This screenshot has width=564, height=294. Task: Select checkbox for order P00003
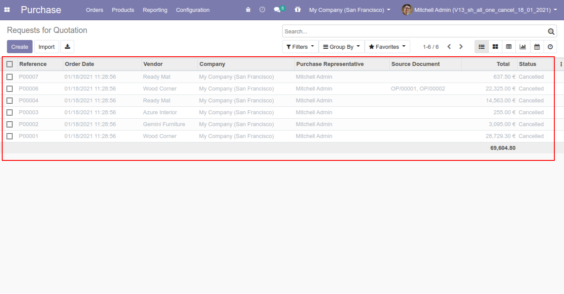tap(10, 113)
